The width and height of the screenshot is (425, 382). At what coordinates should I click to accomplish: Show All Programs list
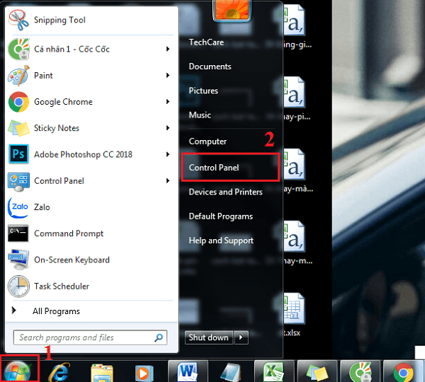[x=55, y=311]
